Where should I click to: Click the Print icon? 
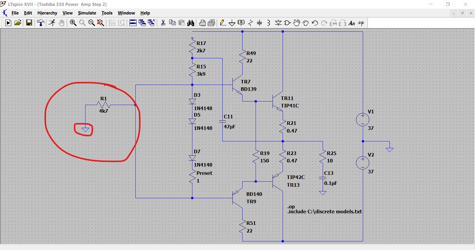[212, 23]
